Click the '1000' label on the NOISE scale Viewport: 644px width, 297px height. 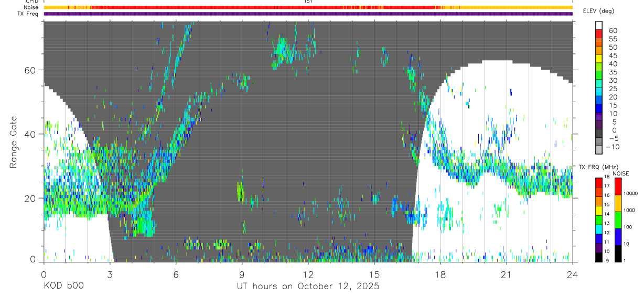[x=629, y=211]
